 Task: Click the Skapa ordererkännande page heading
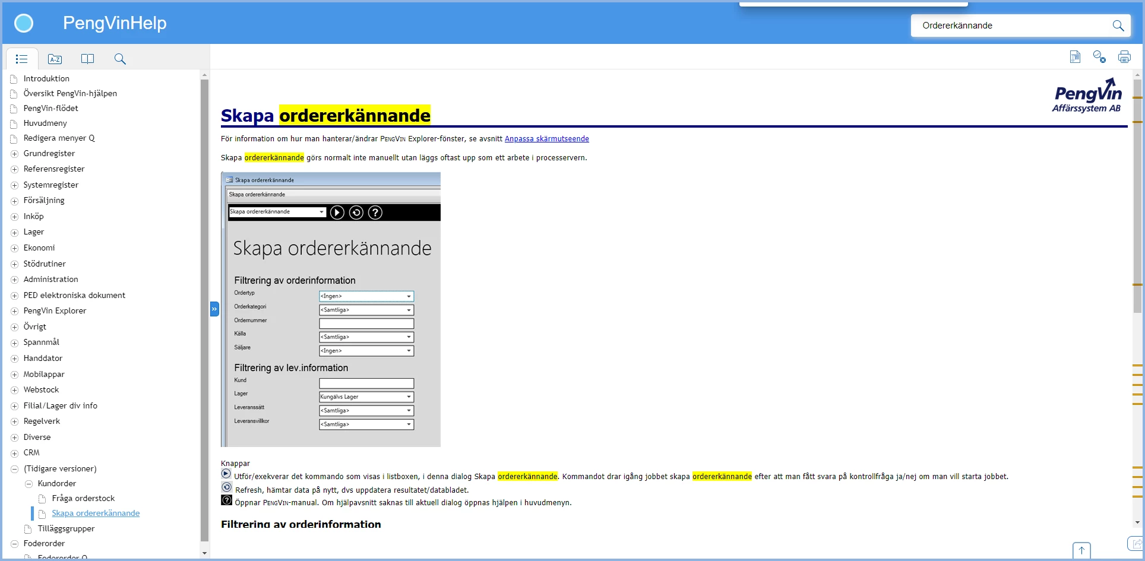[x=325, y=115]
